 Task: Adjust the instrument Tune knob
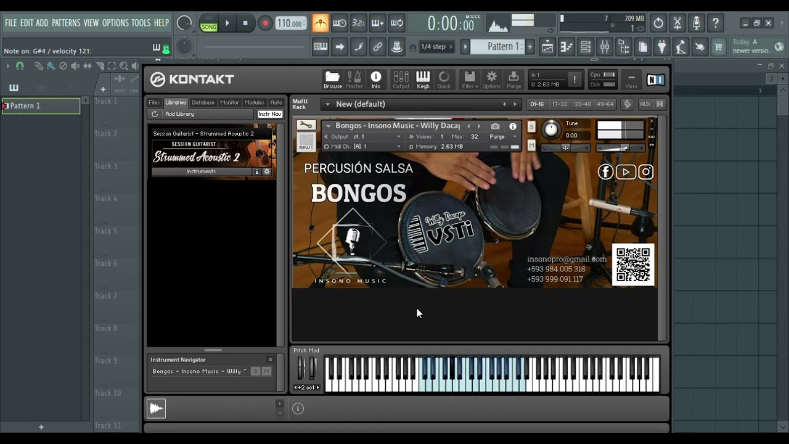point(551,129)
